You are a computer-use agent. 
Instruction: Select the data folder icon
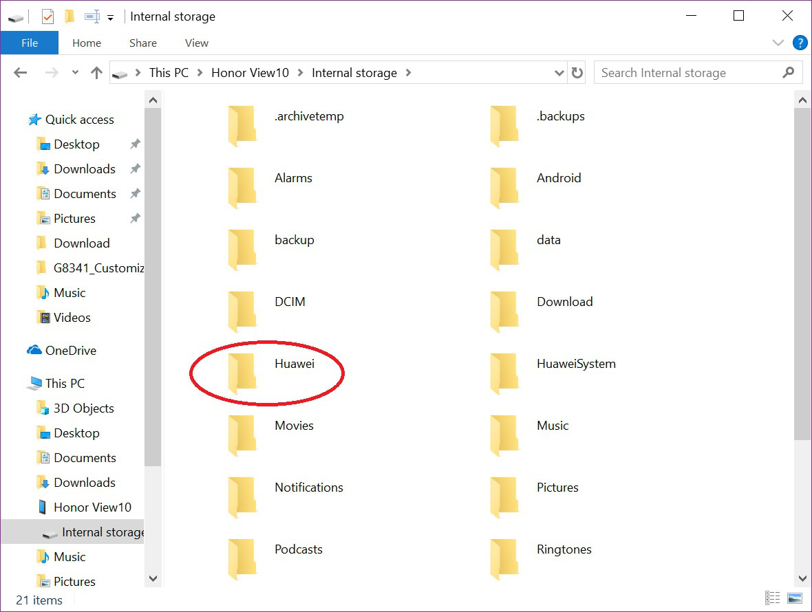(x=504, y=250)
